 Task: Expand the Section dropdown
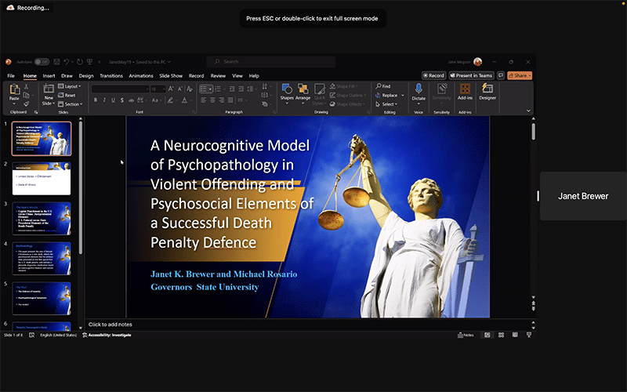tap(72, 103)
